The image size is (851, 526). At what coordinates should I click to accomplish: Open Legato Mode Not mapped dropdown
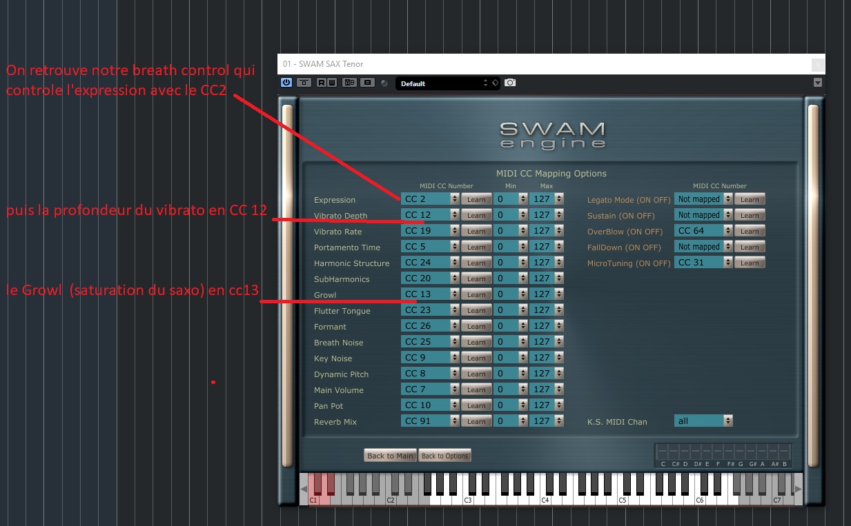tap(703, 199)
